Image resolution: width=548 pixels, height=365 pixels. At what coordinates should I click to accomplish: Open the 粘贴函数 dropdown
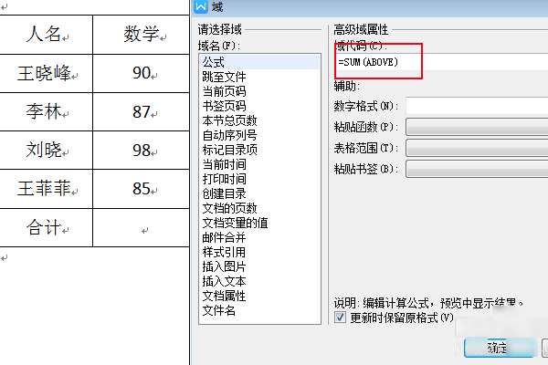(x=477, y=127)
